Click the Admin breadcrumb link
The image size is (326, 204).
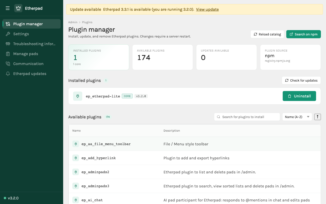[73, 22]
